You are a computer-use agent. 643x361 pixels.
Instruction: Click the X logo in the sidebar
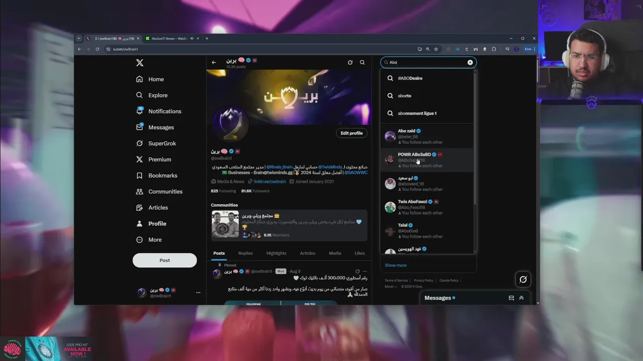[x=140, y=63]
